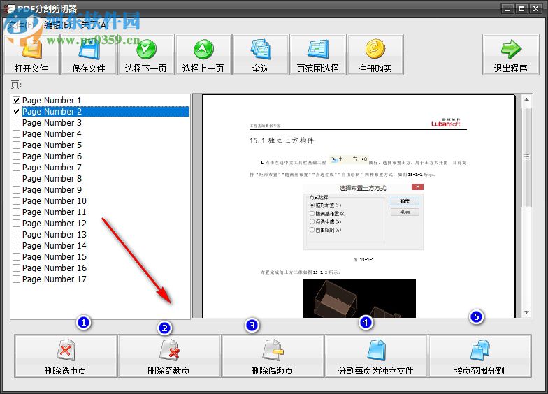Click the preview vertical scrollbar thumb
Screen dimensions: 548x394
click(x=526, y=157)
